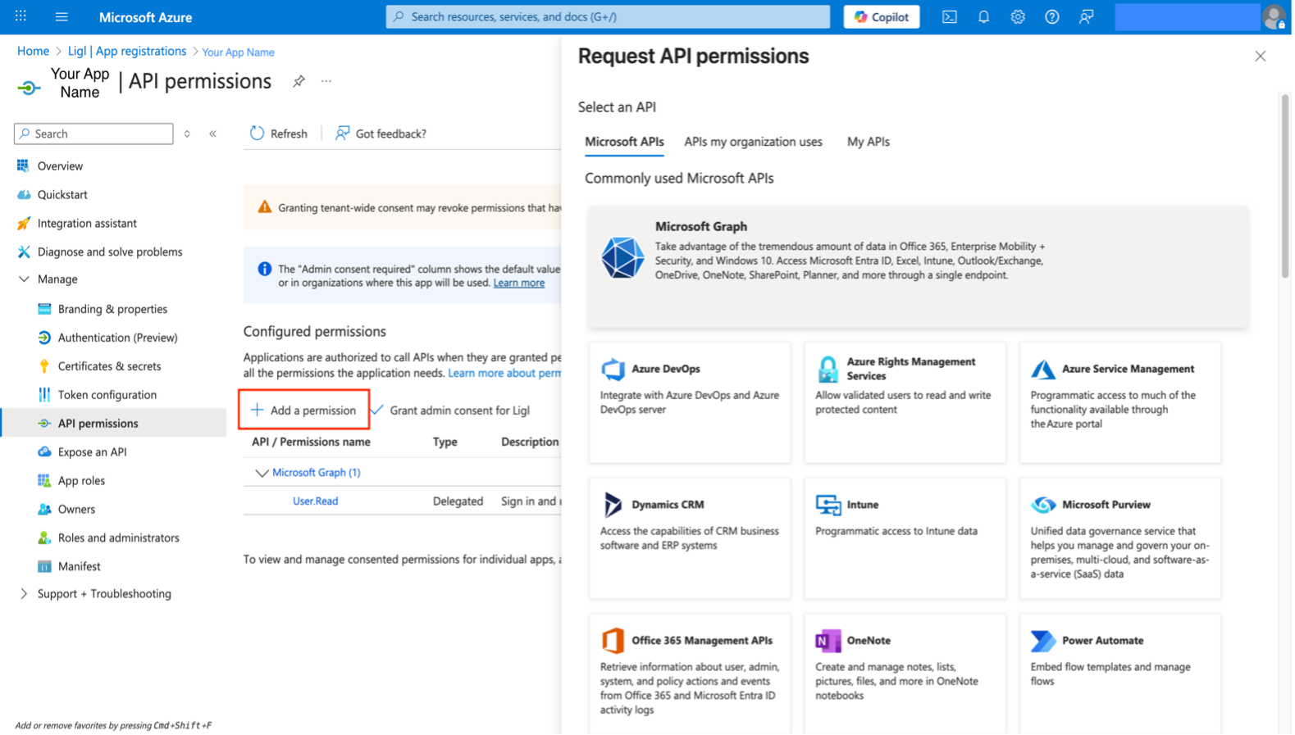1295x735 pixels.
Task: Click the Your App Name logo icon
Action: (29, 88)
